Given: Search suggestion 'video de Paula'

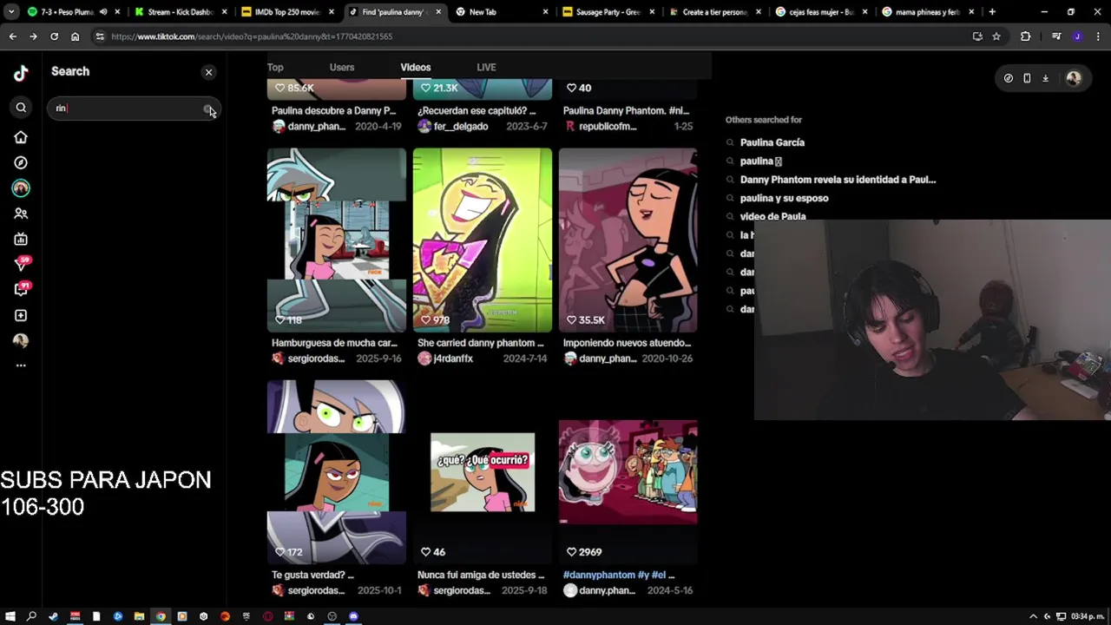Looking at the screenshot, I should pos(772,216).
